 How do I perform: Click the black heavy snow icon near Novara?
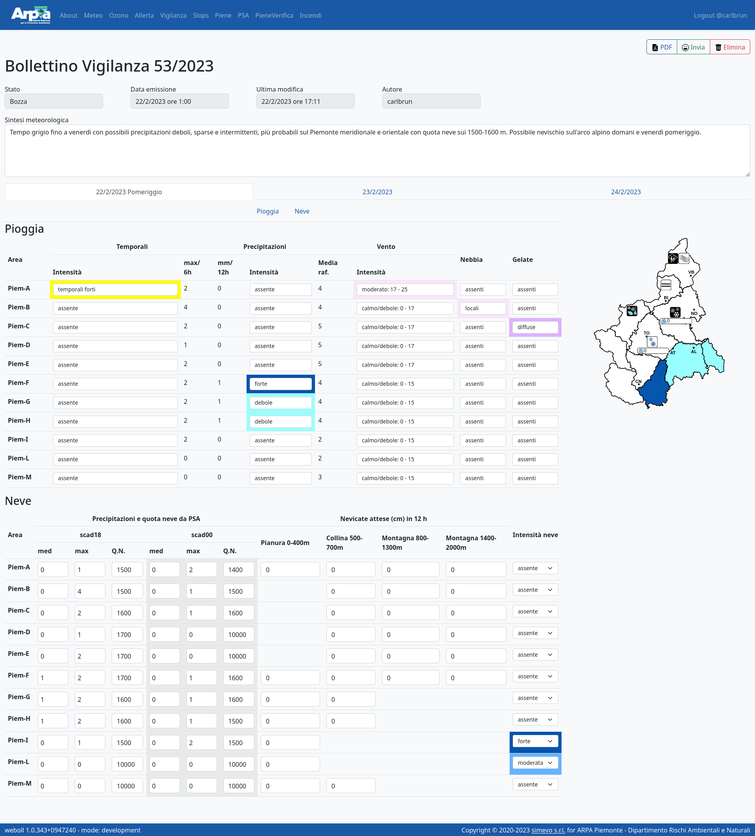tap(675, 311)
